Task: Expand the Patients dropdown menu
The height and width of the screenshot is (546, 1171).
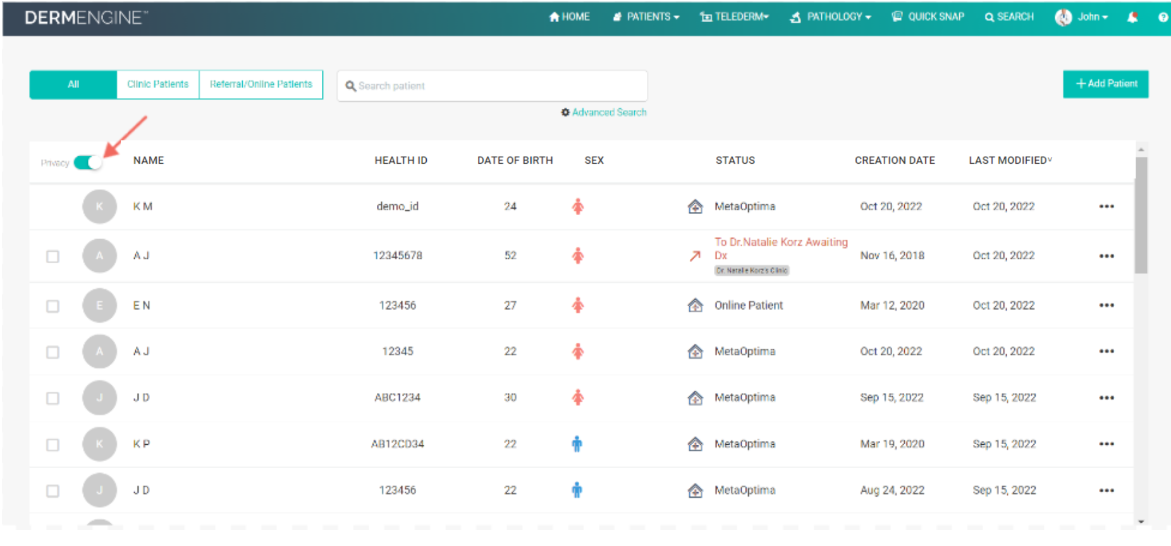Action: point(646,17)
